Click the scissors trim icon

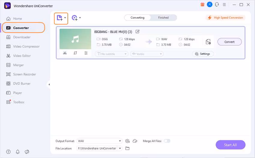(65, 53)
